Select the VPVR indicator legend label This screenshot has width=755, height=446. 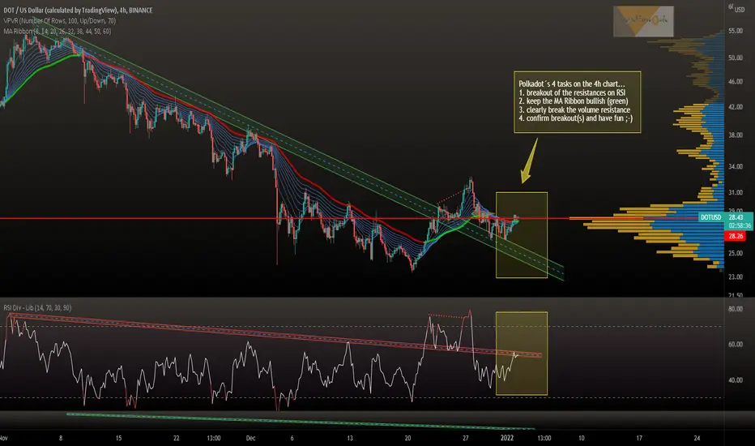click(x=60, y=21)
